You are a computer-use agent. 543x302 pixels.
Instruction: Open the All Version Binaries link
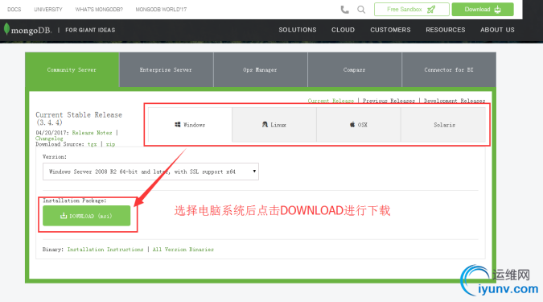[183, 250]
